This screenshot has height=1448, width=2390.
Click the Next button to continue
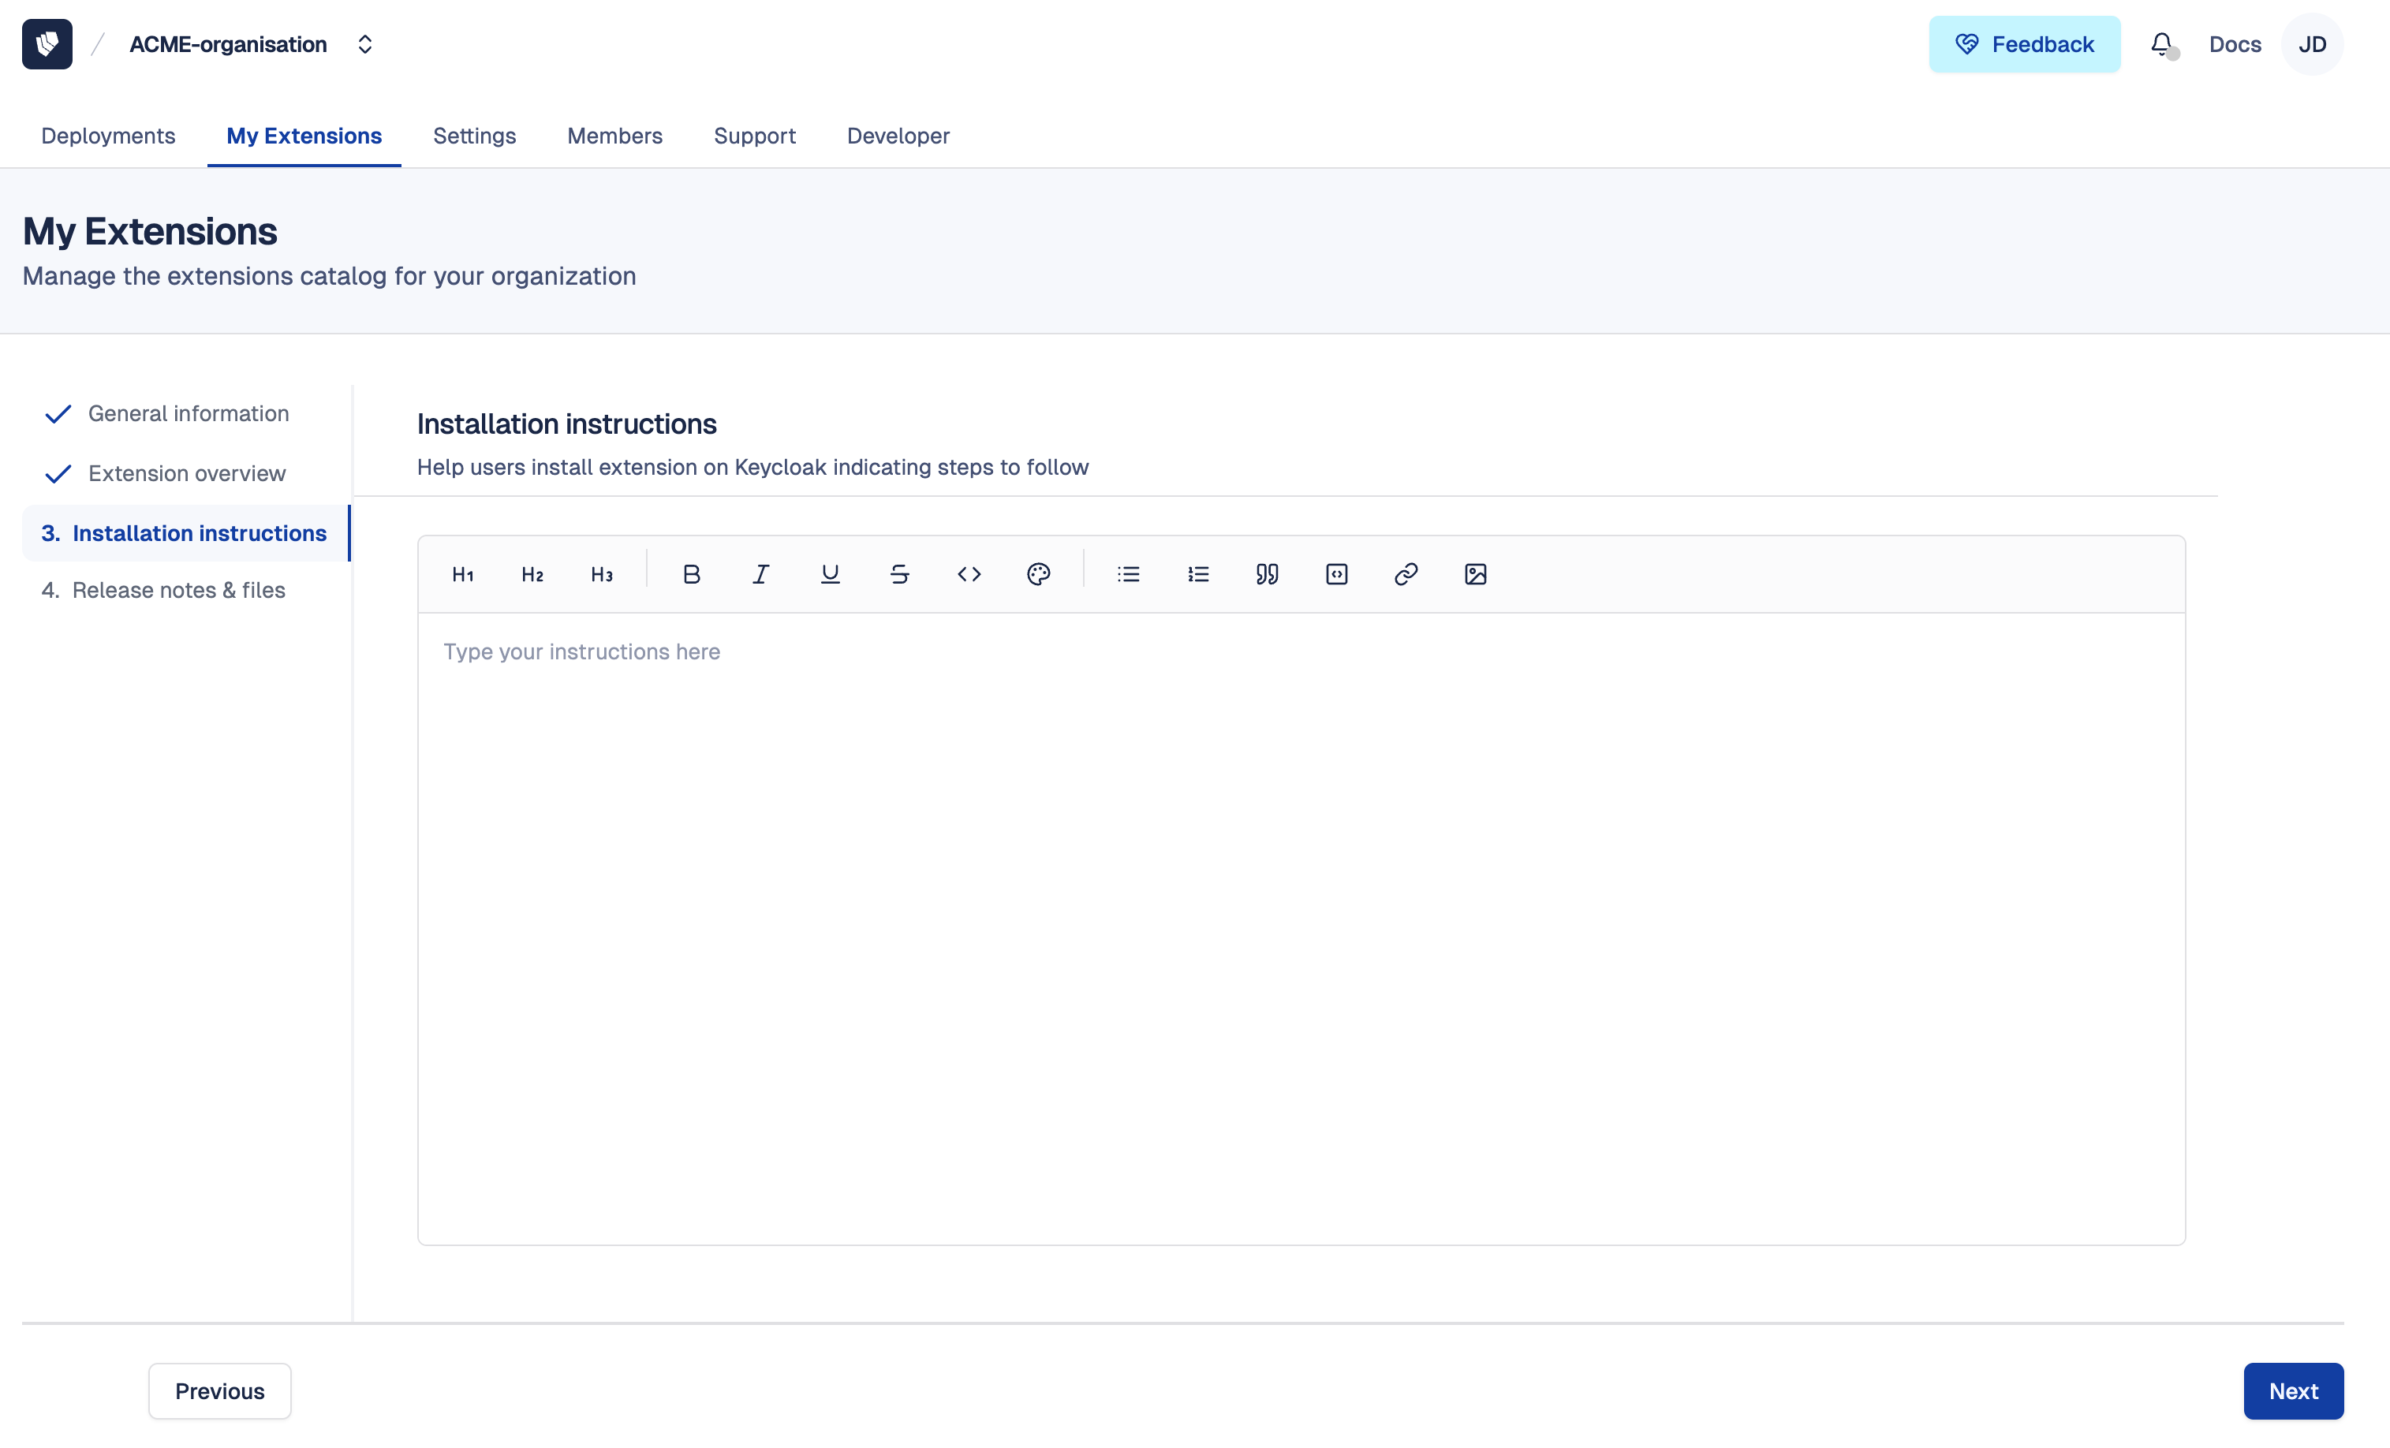[x=2294, y=1390]
